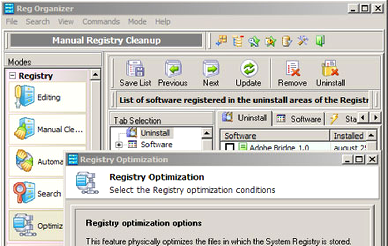Select Uninstall in Tab Selection tree
The image size is (388, 246).
(x=155, y=133)
